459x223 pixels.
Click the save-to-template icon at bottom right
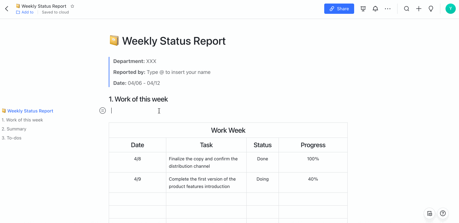coord(429,213)
